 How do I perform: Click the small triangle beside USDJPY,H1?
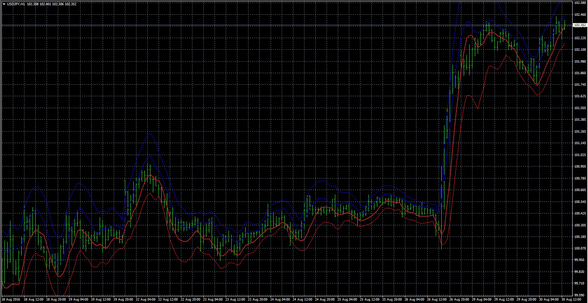4,4
